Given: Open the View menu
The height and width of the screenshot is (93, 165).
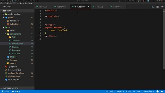Looking at the screenshot, I should (15, 3).
